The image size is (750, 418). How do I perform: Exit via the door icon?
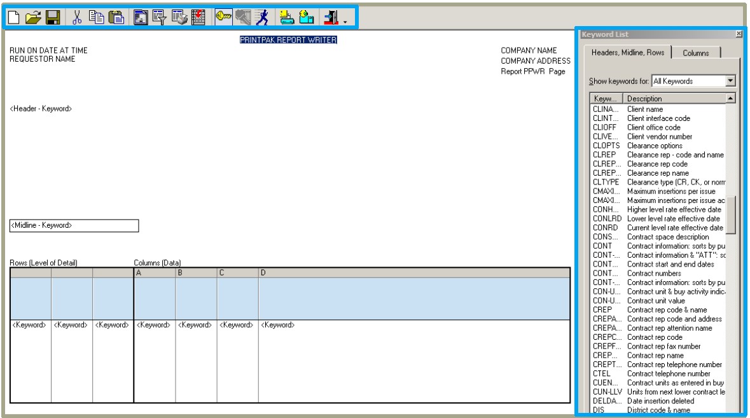(x=331, y=18)
